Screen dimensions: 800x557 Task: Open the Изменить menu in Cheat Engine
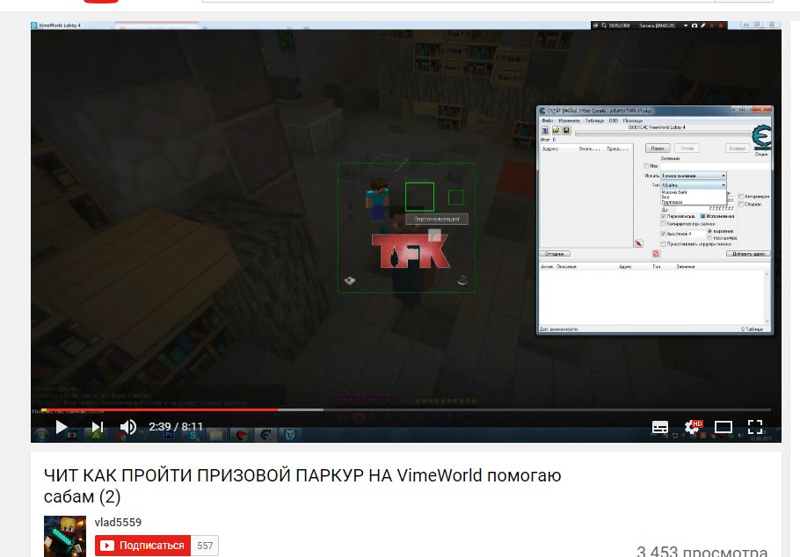[x=569, y=121]
